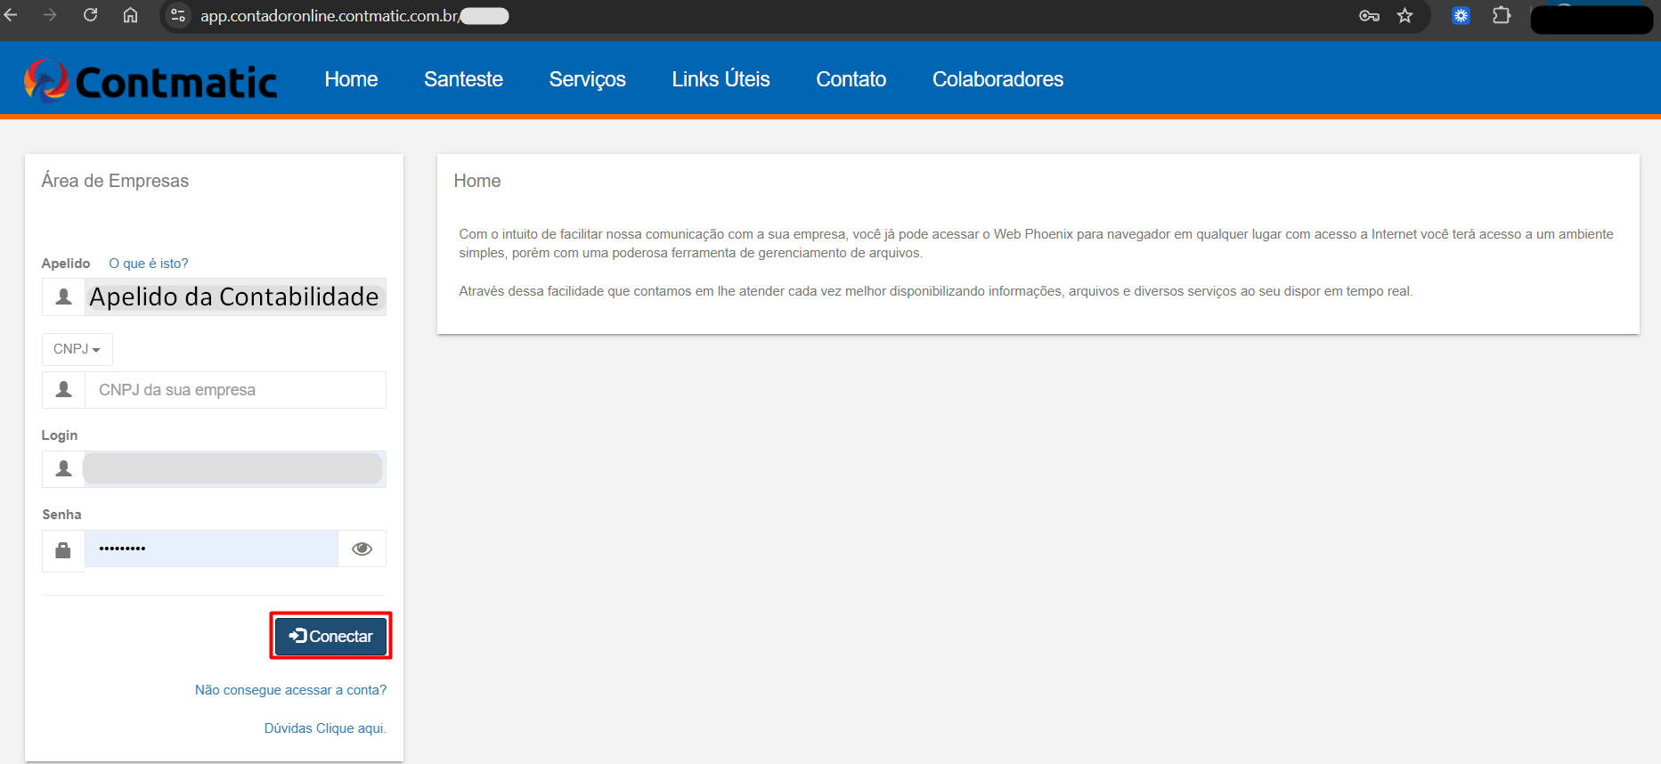The width and height of the screenshot is (1661, 764).
Task: Open 'O que é isto?' help link
Action: 149,264
